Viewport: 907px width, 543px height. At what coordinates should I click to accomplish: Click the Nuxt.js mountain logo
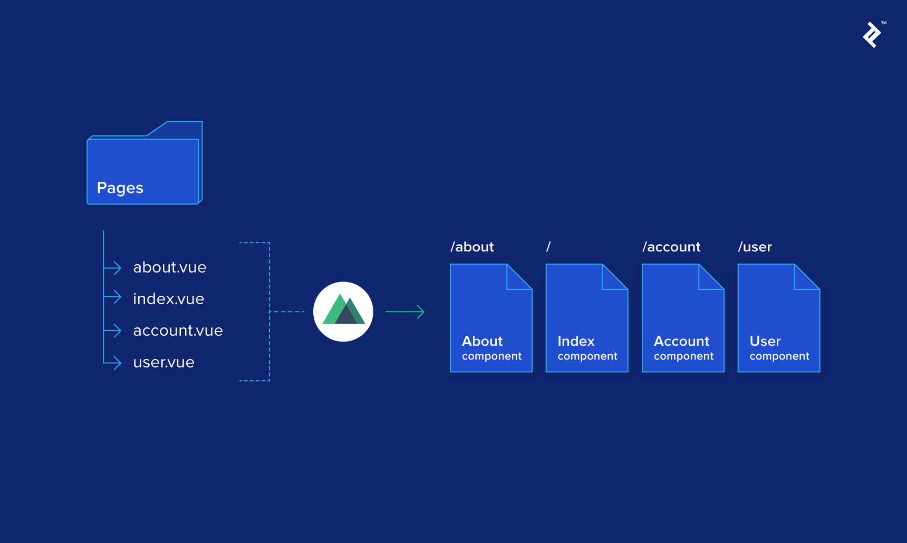[x=343, y=311]
